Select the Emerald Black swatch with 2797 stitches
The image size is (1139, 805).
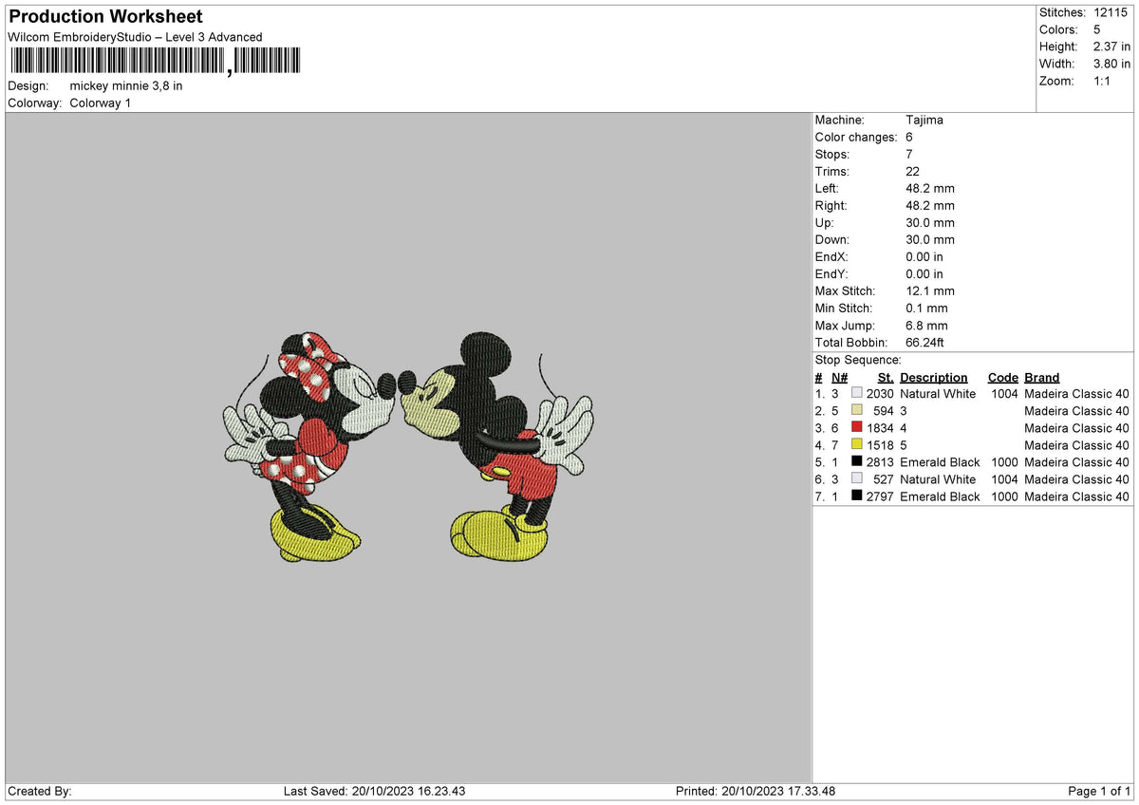tap(857, 496)
